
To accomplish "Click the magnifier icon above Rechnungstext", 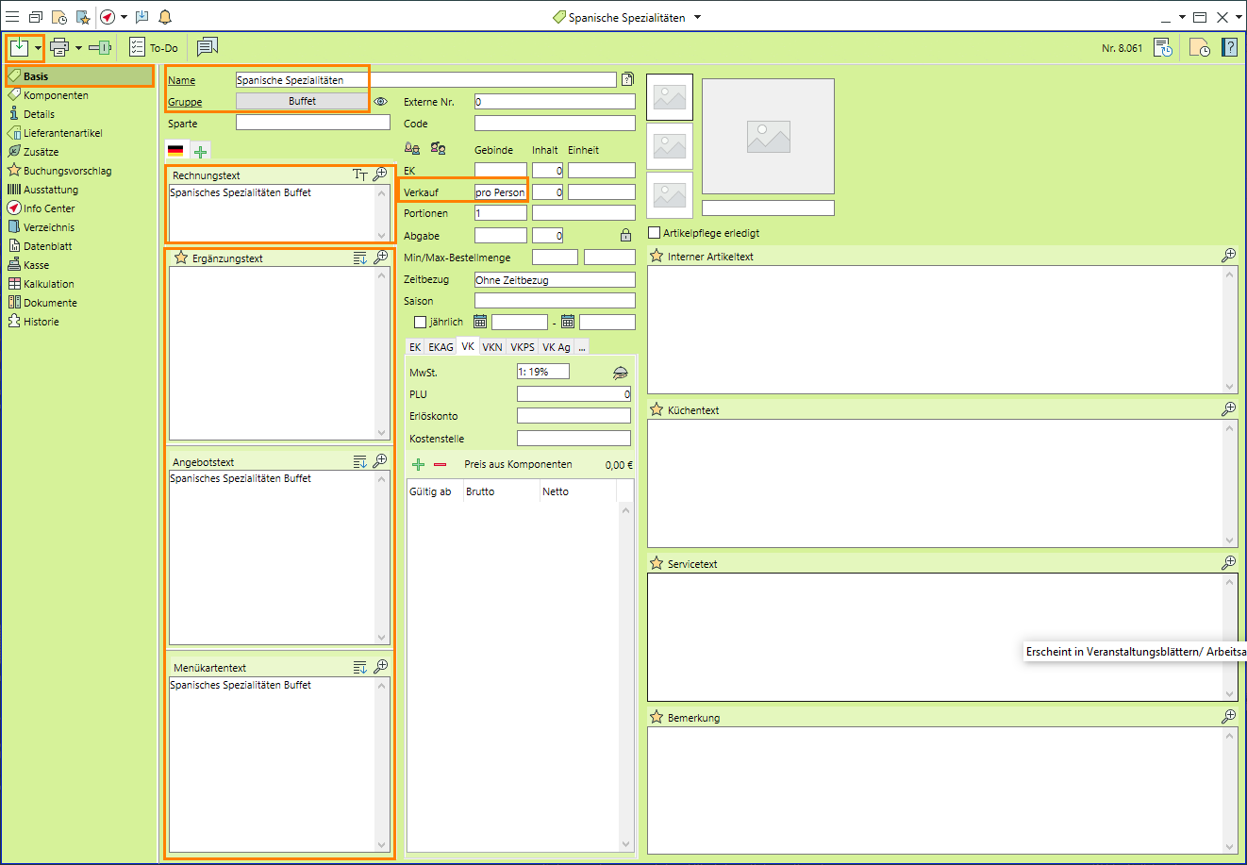I will tap(380, 175).
